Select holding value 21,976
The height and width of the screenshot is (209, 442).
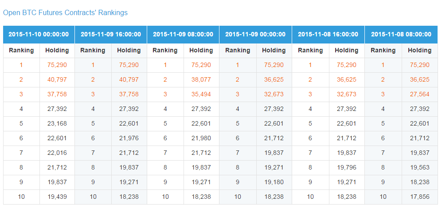(x=129, y=138)
